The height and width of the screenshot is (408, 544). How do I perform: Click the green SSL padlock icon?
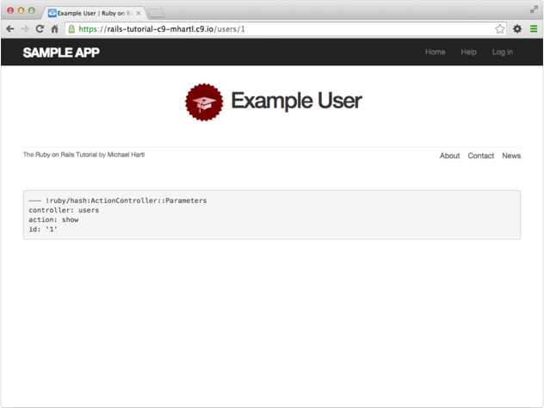coord(71,28)
